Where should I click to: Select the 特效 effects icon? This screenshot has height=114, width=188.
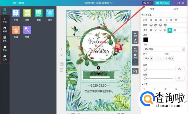[27, 31]
